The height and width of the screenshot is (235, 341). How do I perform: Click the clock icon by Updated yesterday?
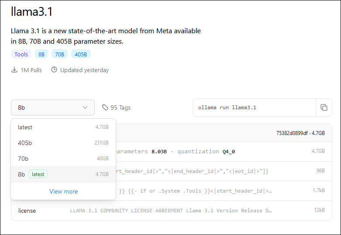tap(54, 69)
